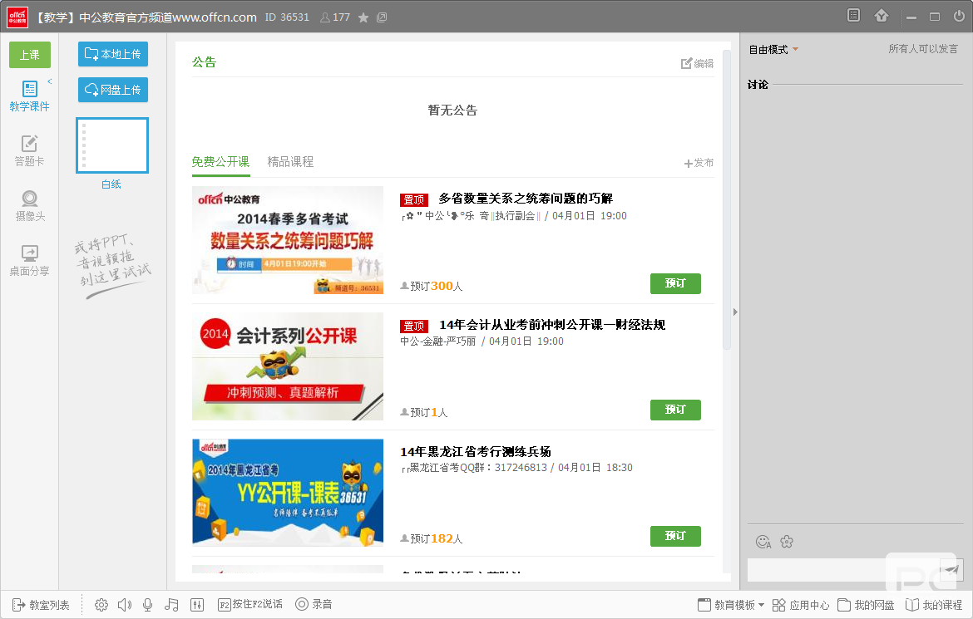Click 预订 for the 会计从业 course
The image size is (973, 619).
[x=675, y=410]
